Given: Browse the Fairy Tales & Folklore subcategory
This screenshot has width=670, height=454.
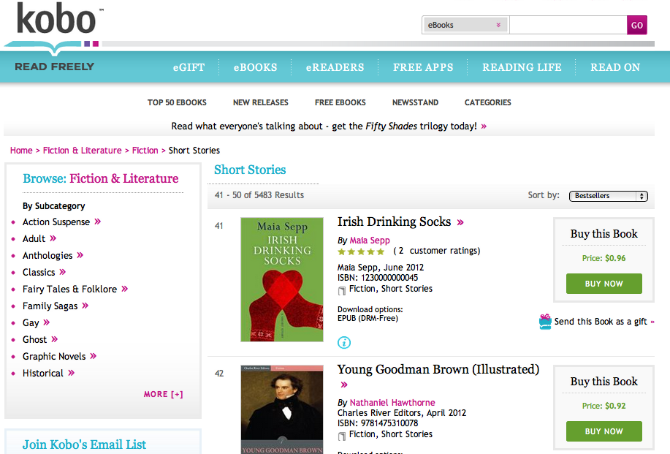Looking at the screenshot, I should pos(69,289).
